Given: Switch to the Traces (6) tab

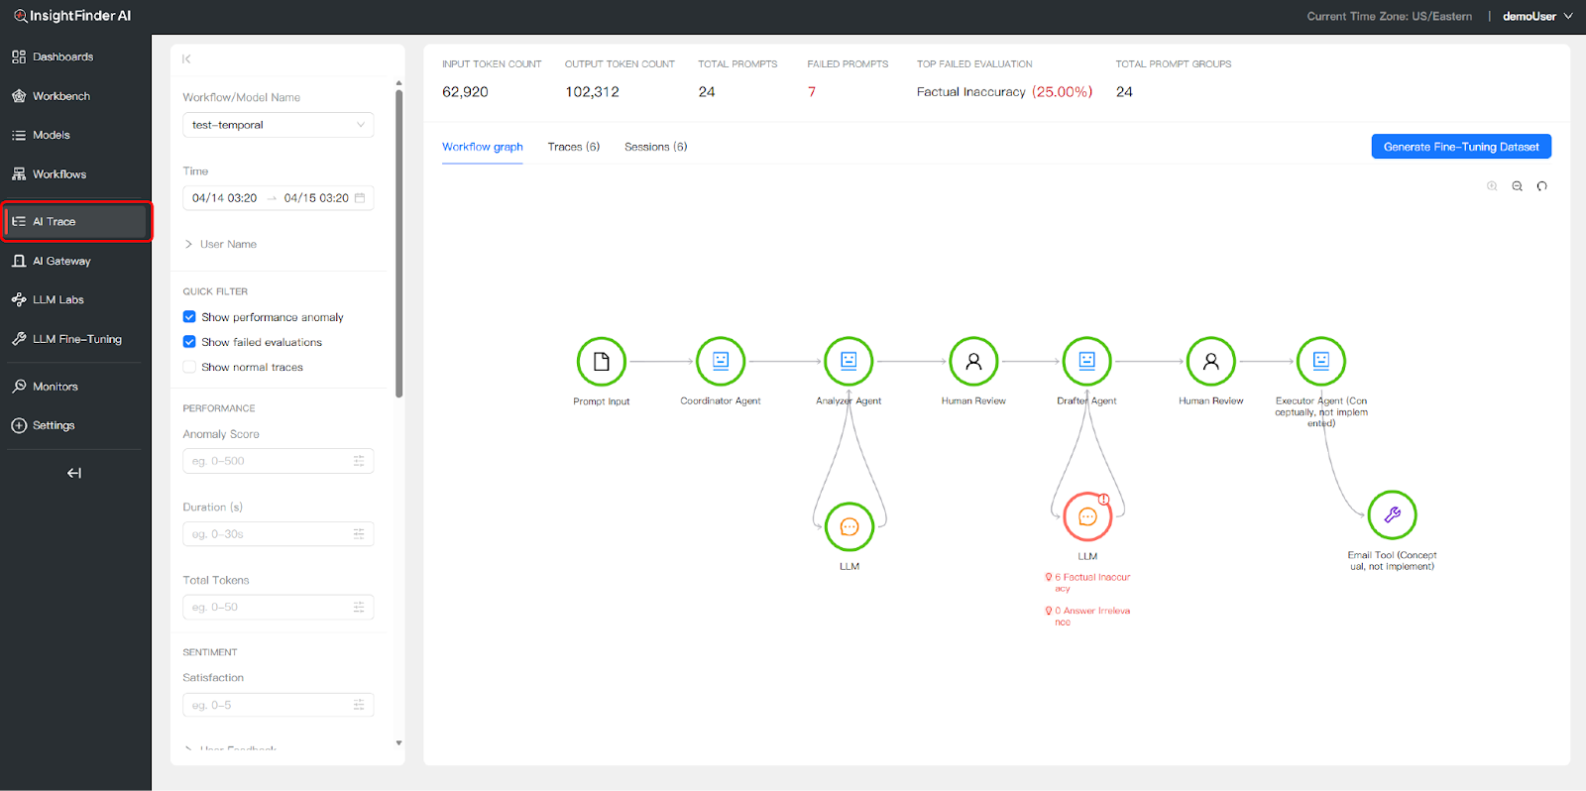Looking at the screenshot, I should click(x=573, y=147).
